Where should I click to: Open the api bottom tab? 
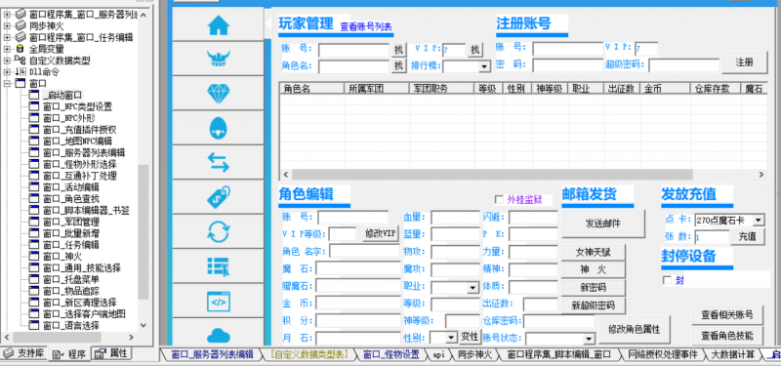(437, 354)
